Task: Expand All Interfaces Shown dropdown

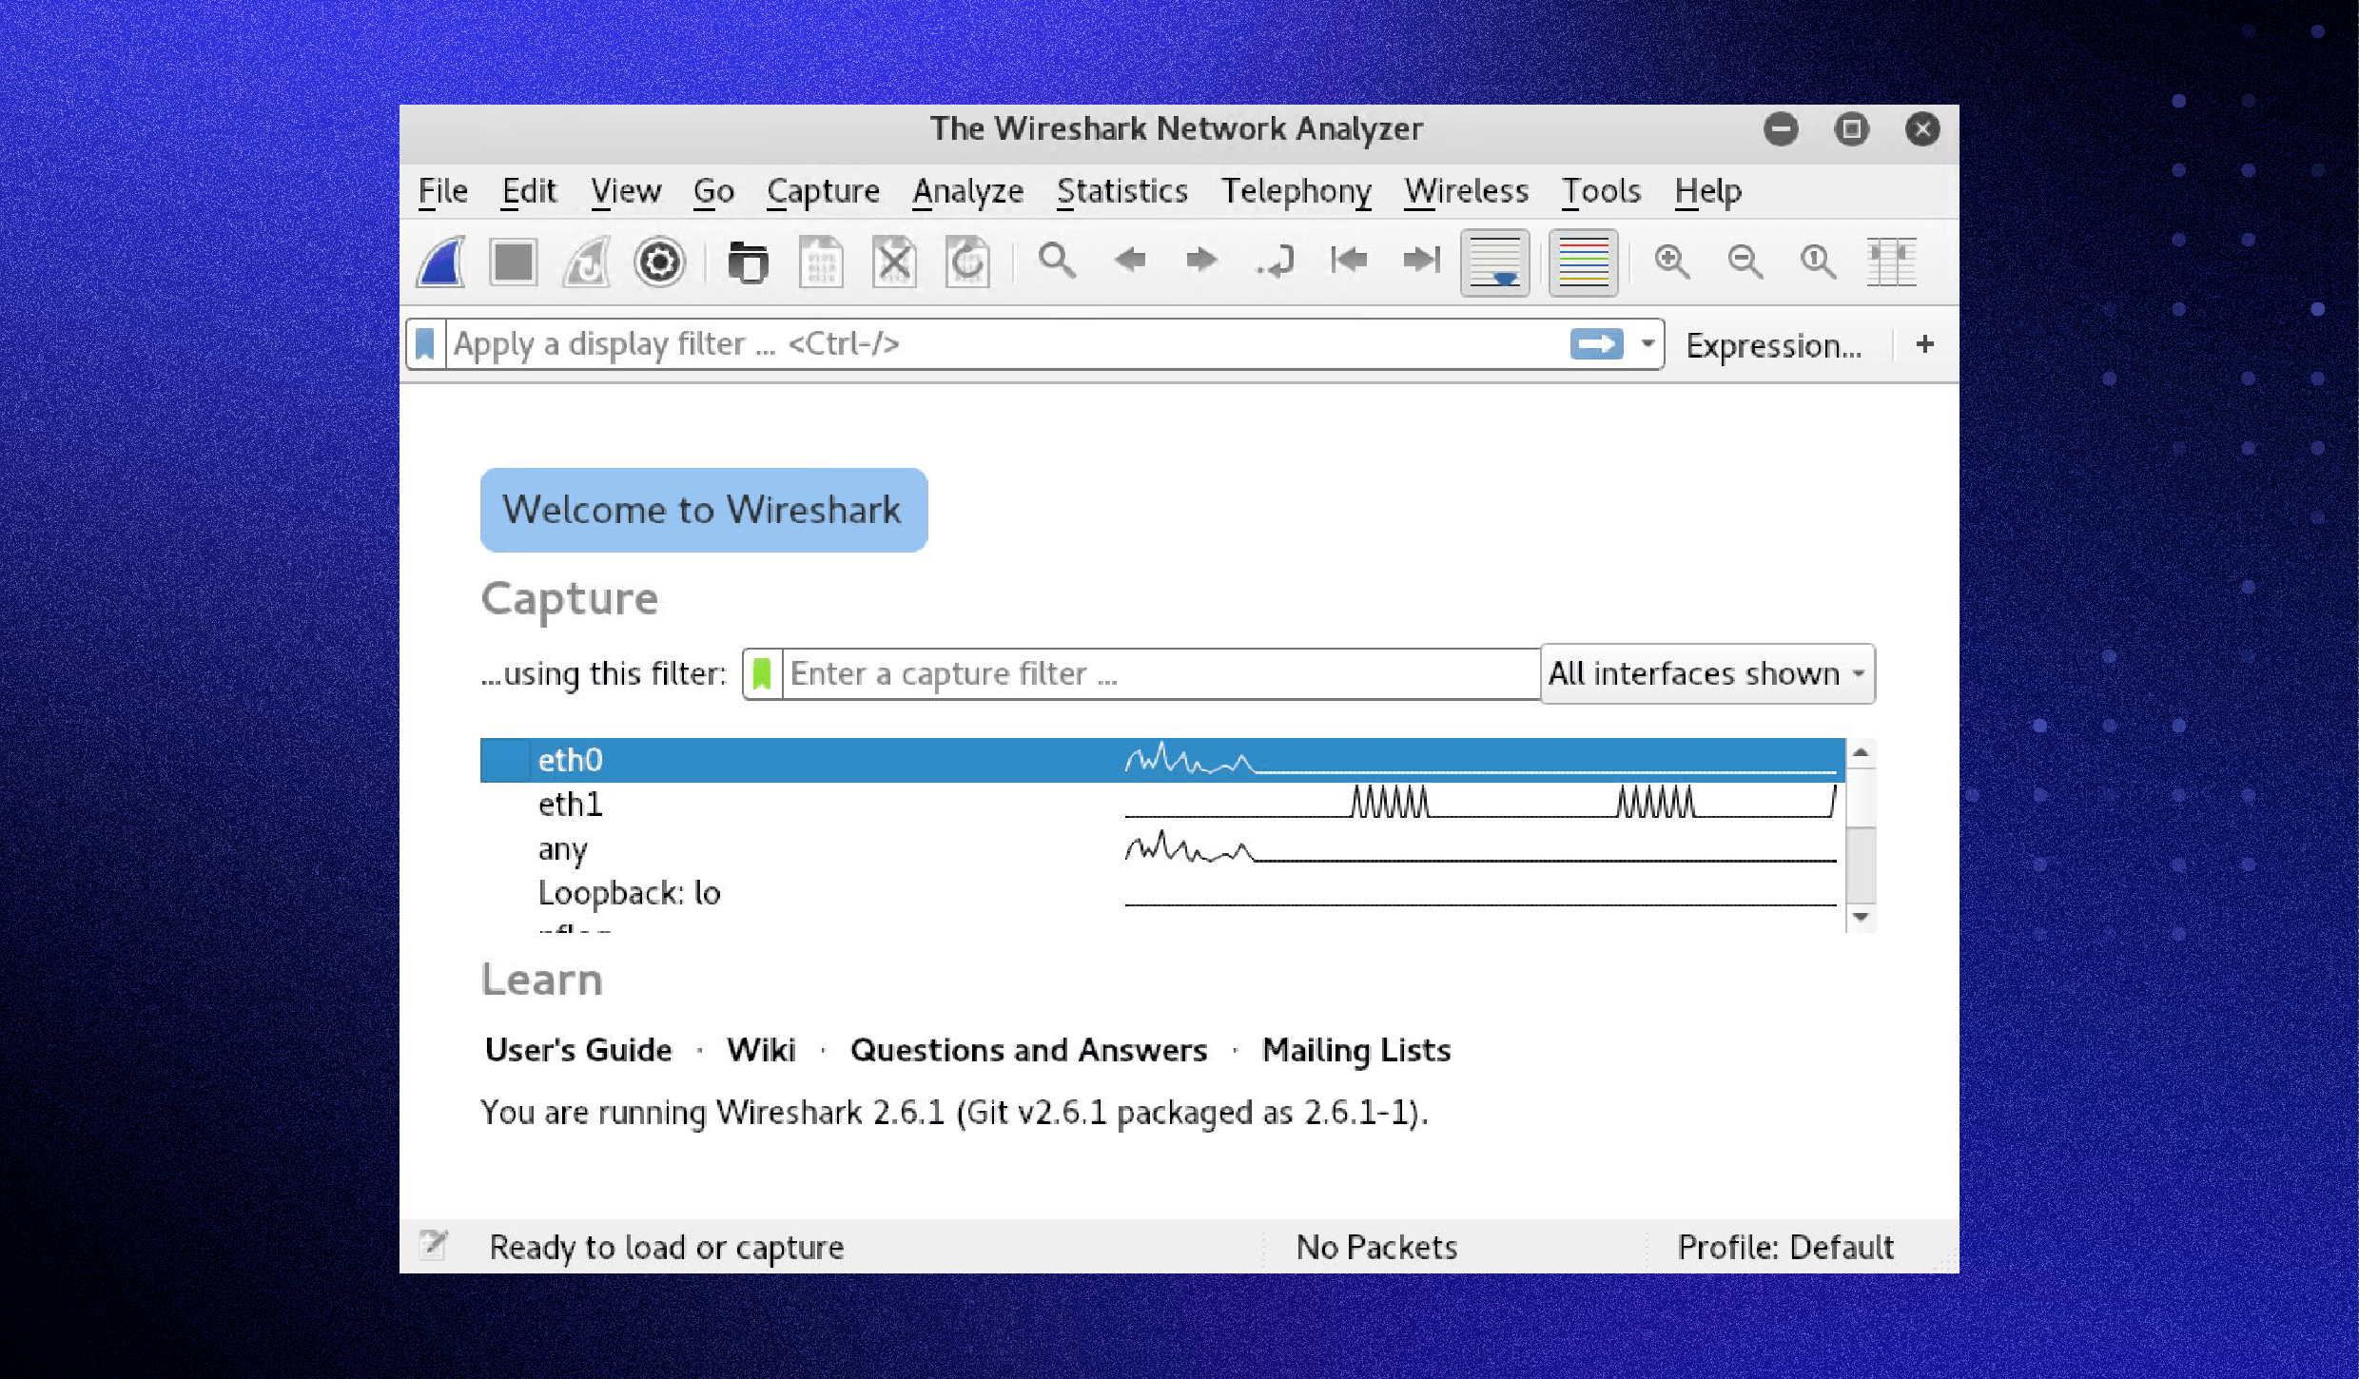Action: [1855, 673]
